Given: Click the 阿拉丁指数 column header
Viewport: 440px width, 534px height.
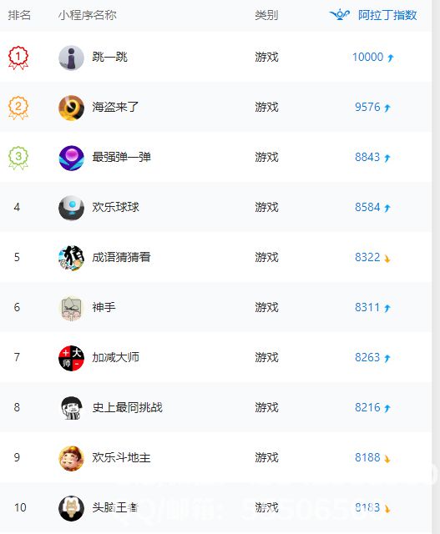Looking at the screenshot, I should (387, 15).
